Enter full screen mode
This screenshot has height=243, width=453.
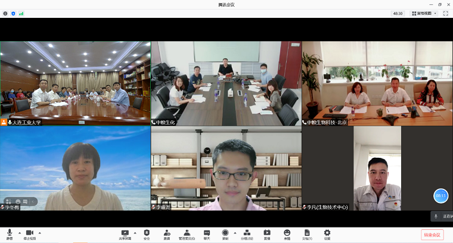(445, 13)
